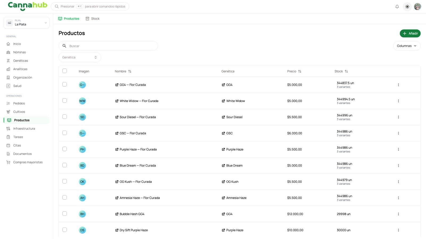Viewport: 426px width, 239px height.
Task: Click the WW product avatar
Action: (82, 101)
